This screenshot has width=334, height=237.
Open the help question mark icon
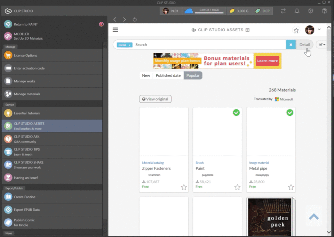pyautogui.click(x=324, y=11)
